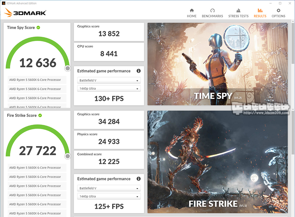Screen dimensions: 295x217
Task: Click Fire Strike Combined score 12 225
Action: pyautogui.click(x=109, y=162)
